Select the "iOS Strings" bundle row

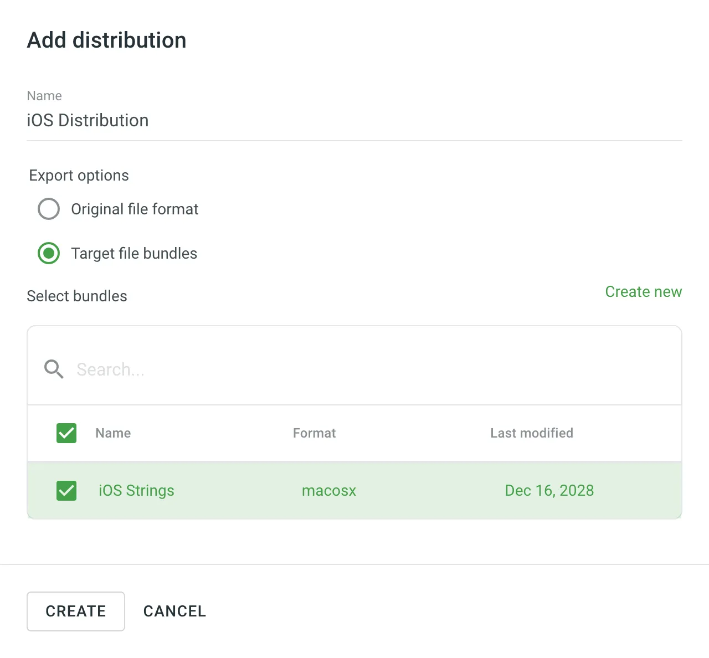click(x=354, y=490)
